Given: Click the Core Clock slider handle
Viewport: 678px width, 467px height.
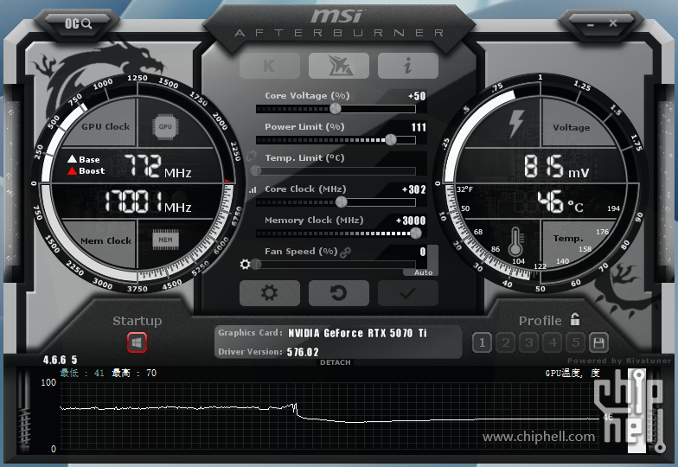Looking at the screenshot, I should 341,202.
